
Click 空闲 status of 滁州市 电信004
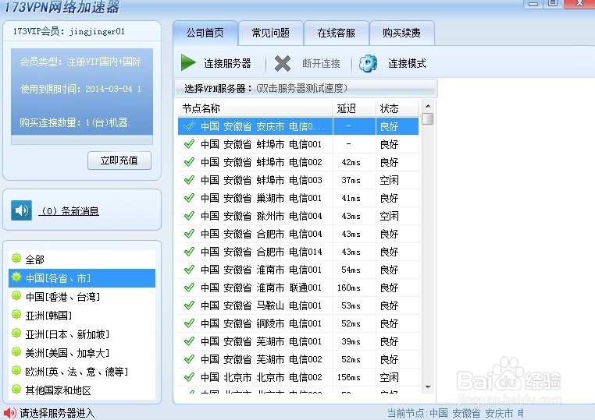tap(389, 216)
